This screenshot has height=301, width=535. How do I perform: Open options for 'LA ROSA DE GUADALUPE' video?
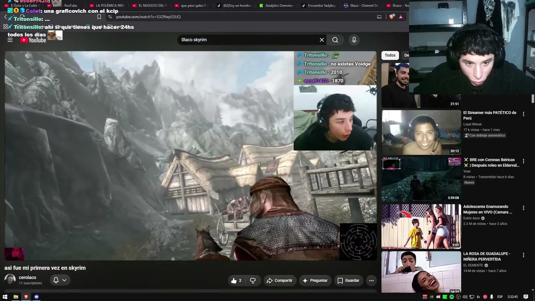523,255
